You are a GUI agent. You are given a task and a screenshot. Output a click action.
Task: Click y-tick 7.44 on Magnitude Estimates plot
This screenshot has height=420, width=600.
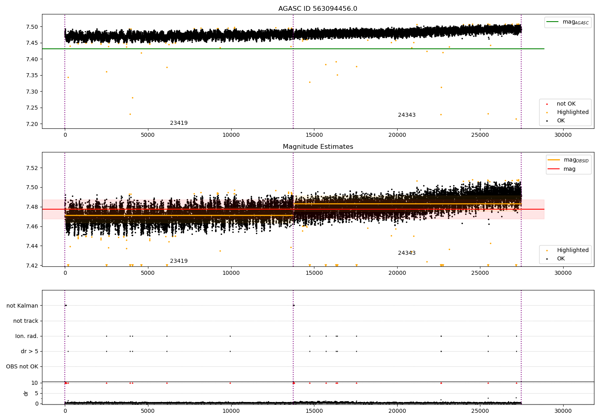(x=32, y=246)
